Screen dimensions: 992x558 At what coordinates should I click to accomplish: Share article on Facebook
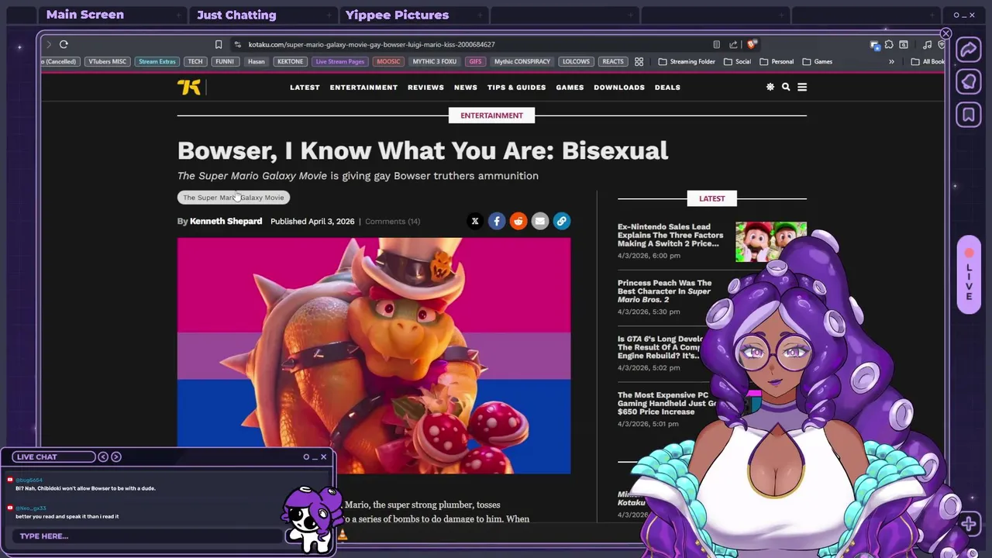click(497, 222)
